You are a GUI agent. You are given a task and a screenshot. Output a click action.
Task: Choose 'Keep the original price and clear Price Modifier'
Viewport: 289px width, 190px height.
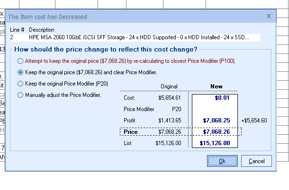[20, 72]
